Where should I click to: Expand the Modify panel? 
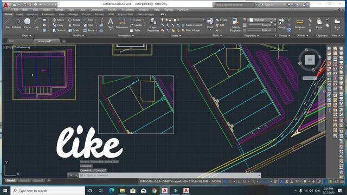tap(78, 35)
